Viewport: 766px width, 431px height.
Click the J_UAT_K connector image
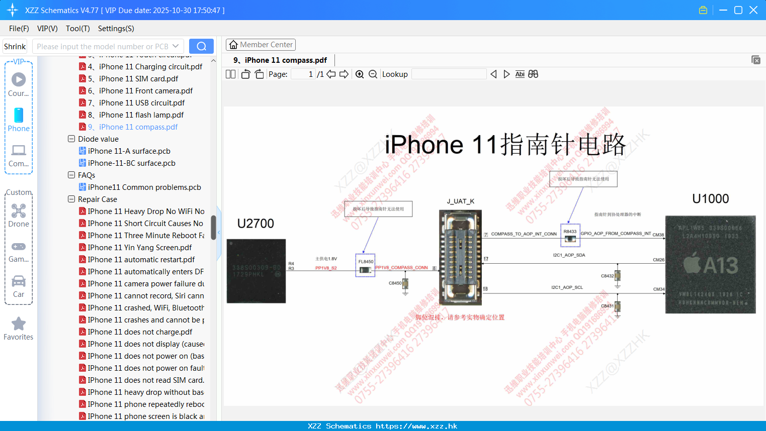click(460, 258)
